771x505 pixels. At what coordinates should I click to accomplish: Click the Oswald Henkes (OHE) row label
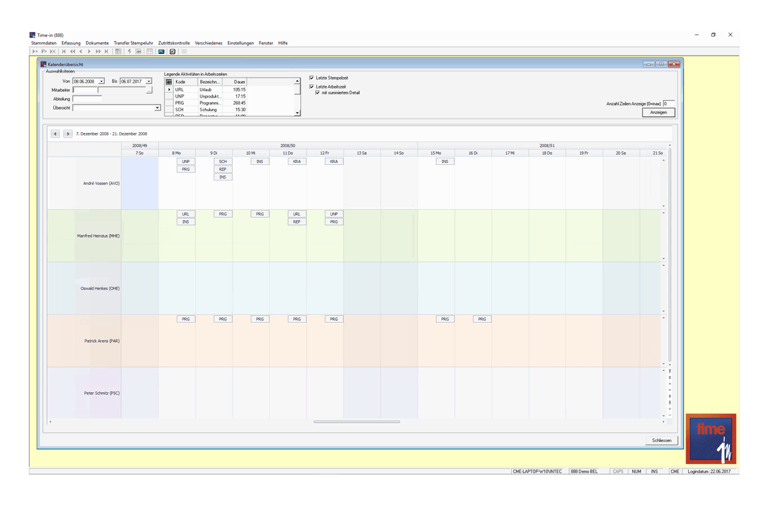[x=100, y=289]
